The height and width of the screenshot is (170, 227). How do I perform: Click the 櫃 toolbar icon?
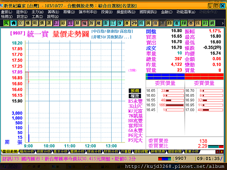pyautogui.click(x=28, y=23)
